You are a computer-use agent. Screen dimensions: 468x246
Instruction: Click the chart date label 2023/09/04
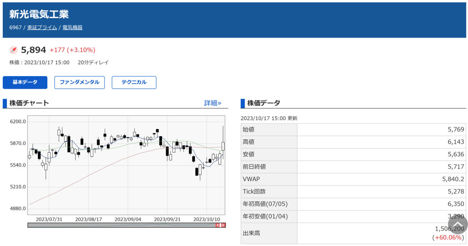point(128,219)
